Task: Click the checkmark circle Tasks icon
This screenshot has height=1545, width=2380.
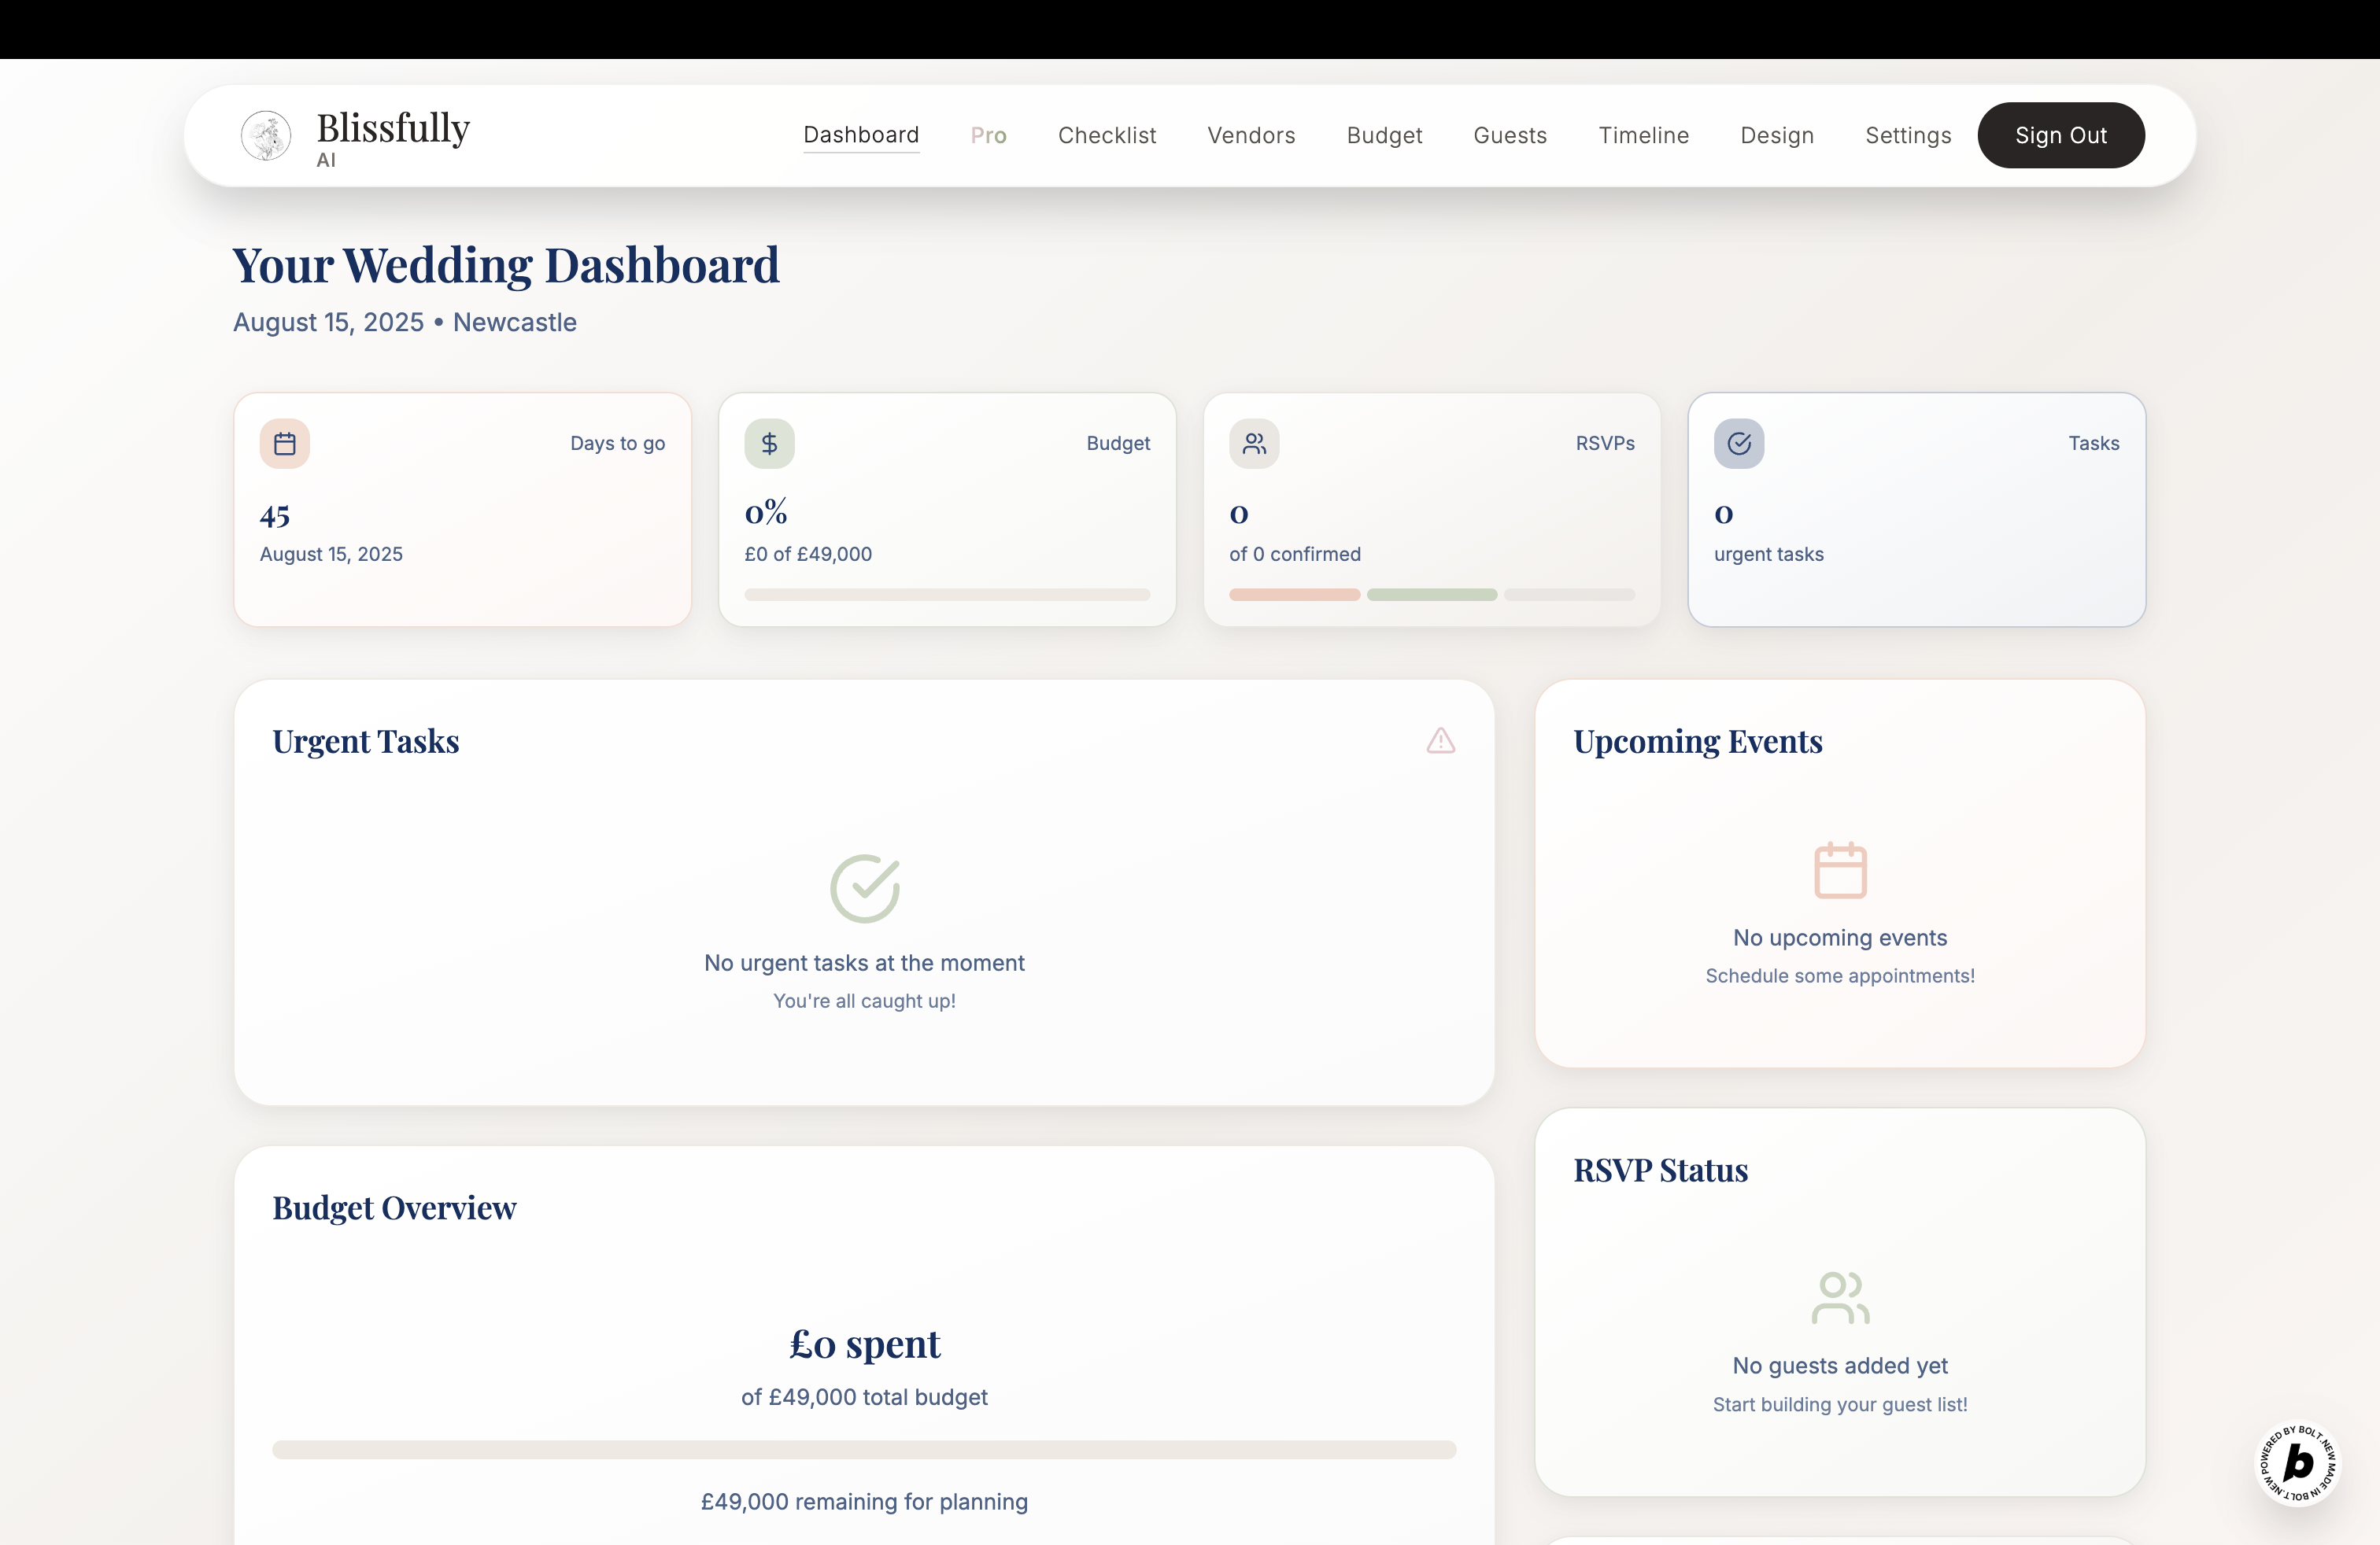Action: click(1739, 444)
